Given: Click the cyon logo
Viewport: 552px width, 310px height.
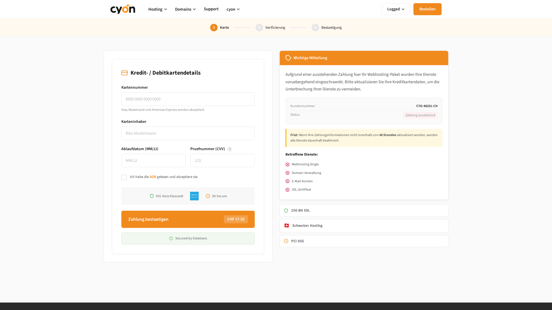Looking at the screenshot, I should pyautogui.click(x=123, y=9).
